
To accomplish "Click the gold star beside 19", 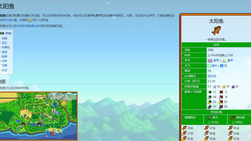I will (x=224, y=87).
